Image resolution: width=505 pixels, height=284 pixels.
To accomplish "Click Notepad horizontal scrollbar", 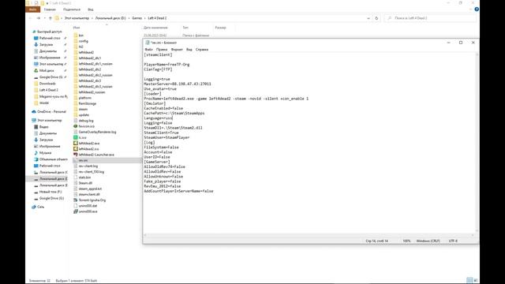I will pos(309,235).
